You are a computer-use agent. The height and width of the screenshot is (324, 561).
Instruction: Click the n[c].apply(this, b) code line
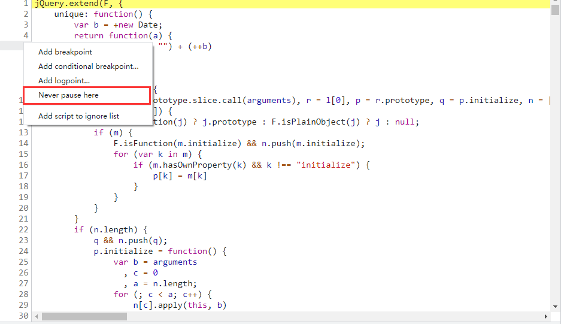180,305
